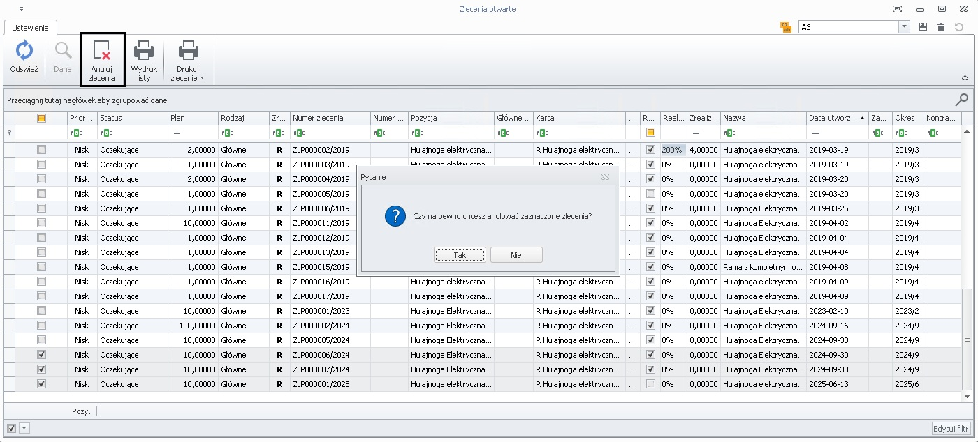Viewport: 978px width, 442px height.
Task: Toggle the filter enabled checkbox at bottom left
Action: (x=11, y=428)
